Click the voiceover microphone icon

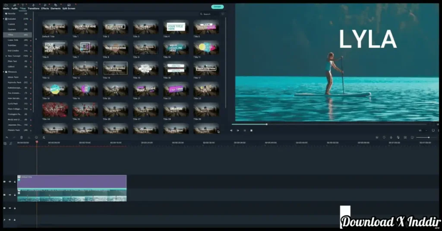(391, 137)
